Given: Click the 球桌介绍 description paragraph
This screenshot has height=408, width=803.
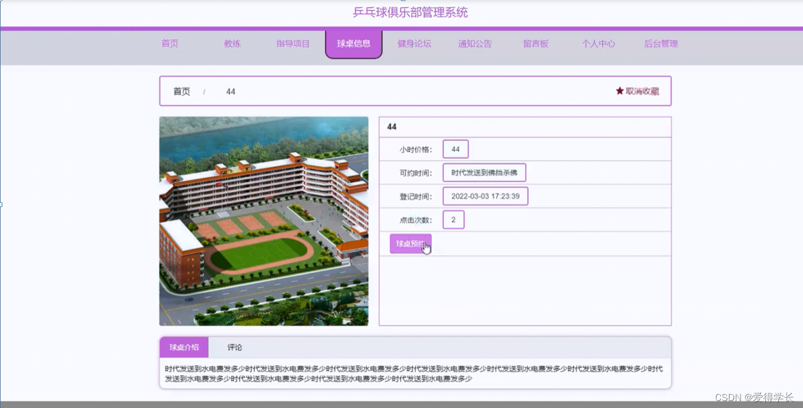Looking at the screenshot, I should pyautogui.click(x=414, y=374).
